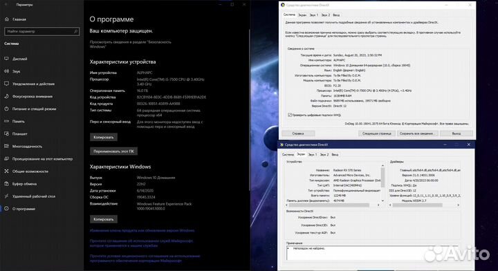This screenshot has height=271, width=498.
Task: Click the DirectX 12 version value
Action: [x=340, y=106]
